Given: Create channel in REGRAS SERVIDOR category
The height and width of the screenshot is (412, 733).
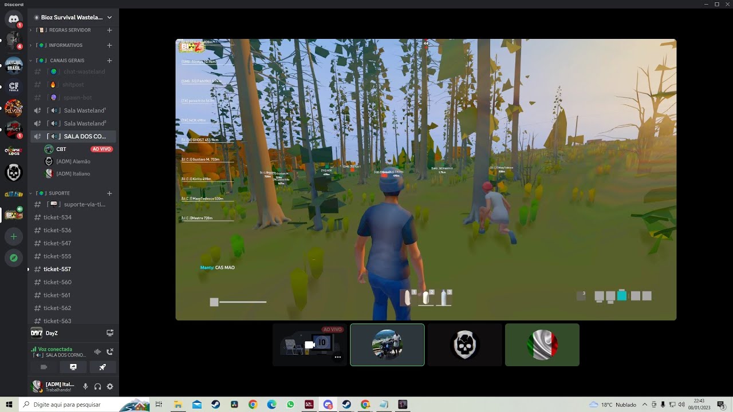Looking at the screenshot, I should point(109,30).
